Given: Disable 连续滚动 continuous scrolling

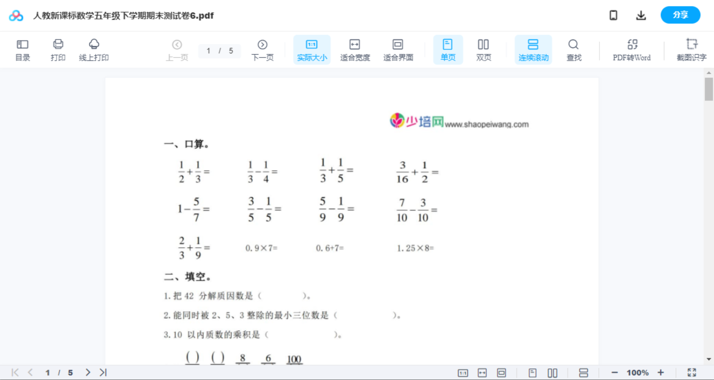Looking at the screenshot, I should 533,49.
